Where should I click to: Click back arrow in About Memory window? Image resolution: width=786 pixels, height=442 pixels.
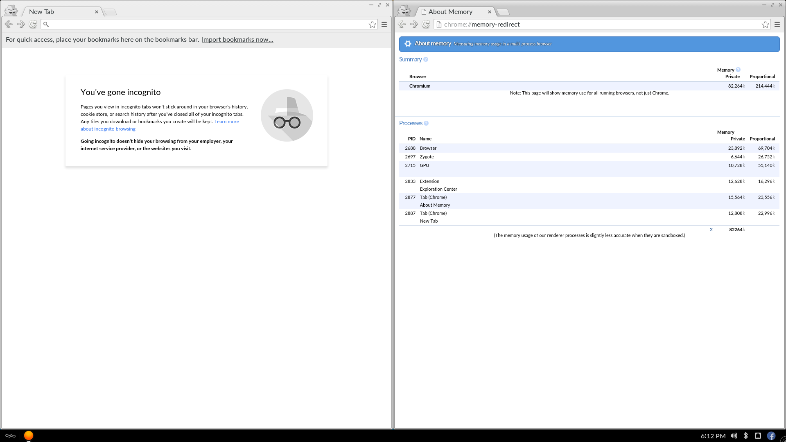tap(402, 24)
